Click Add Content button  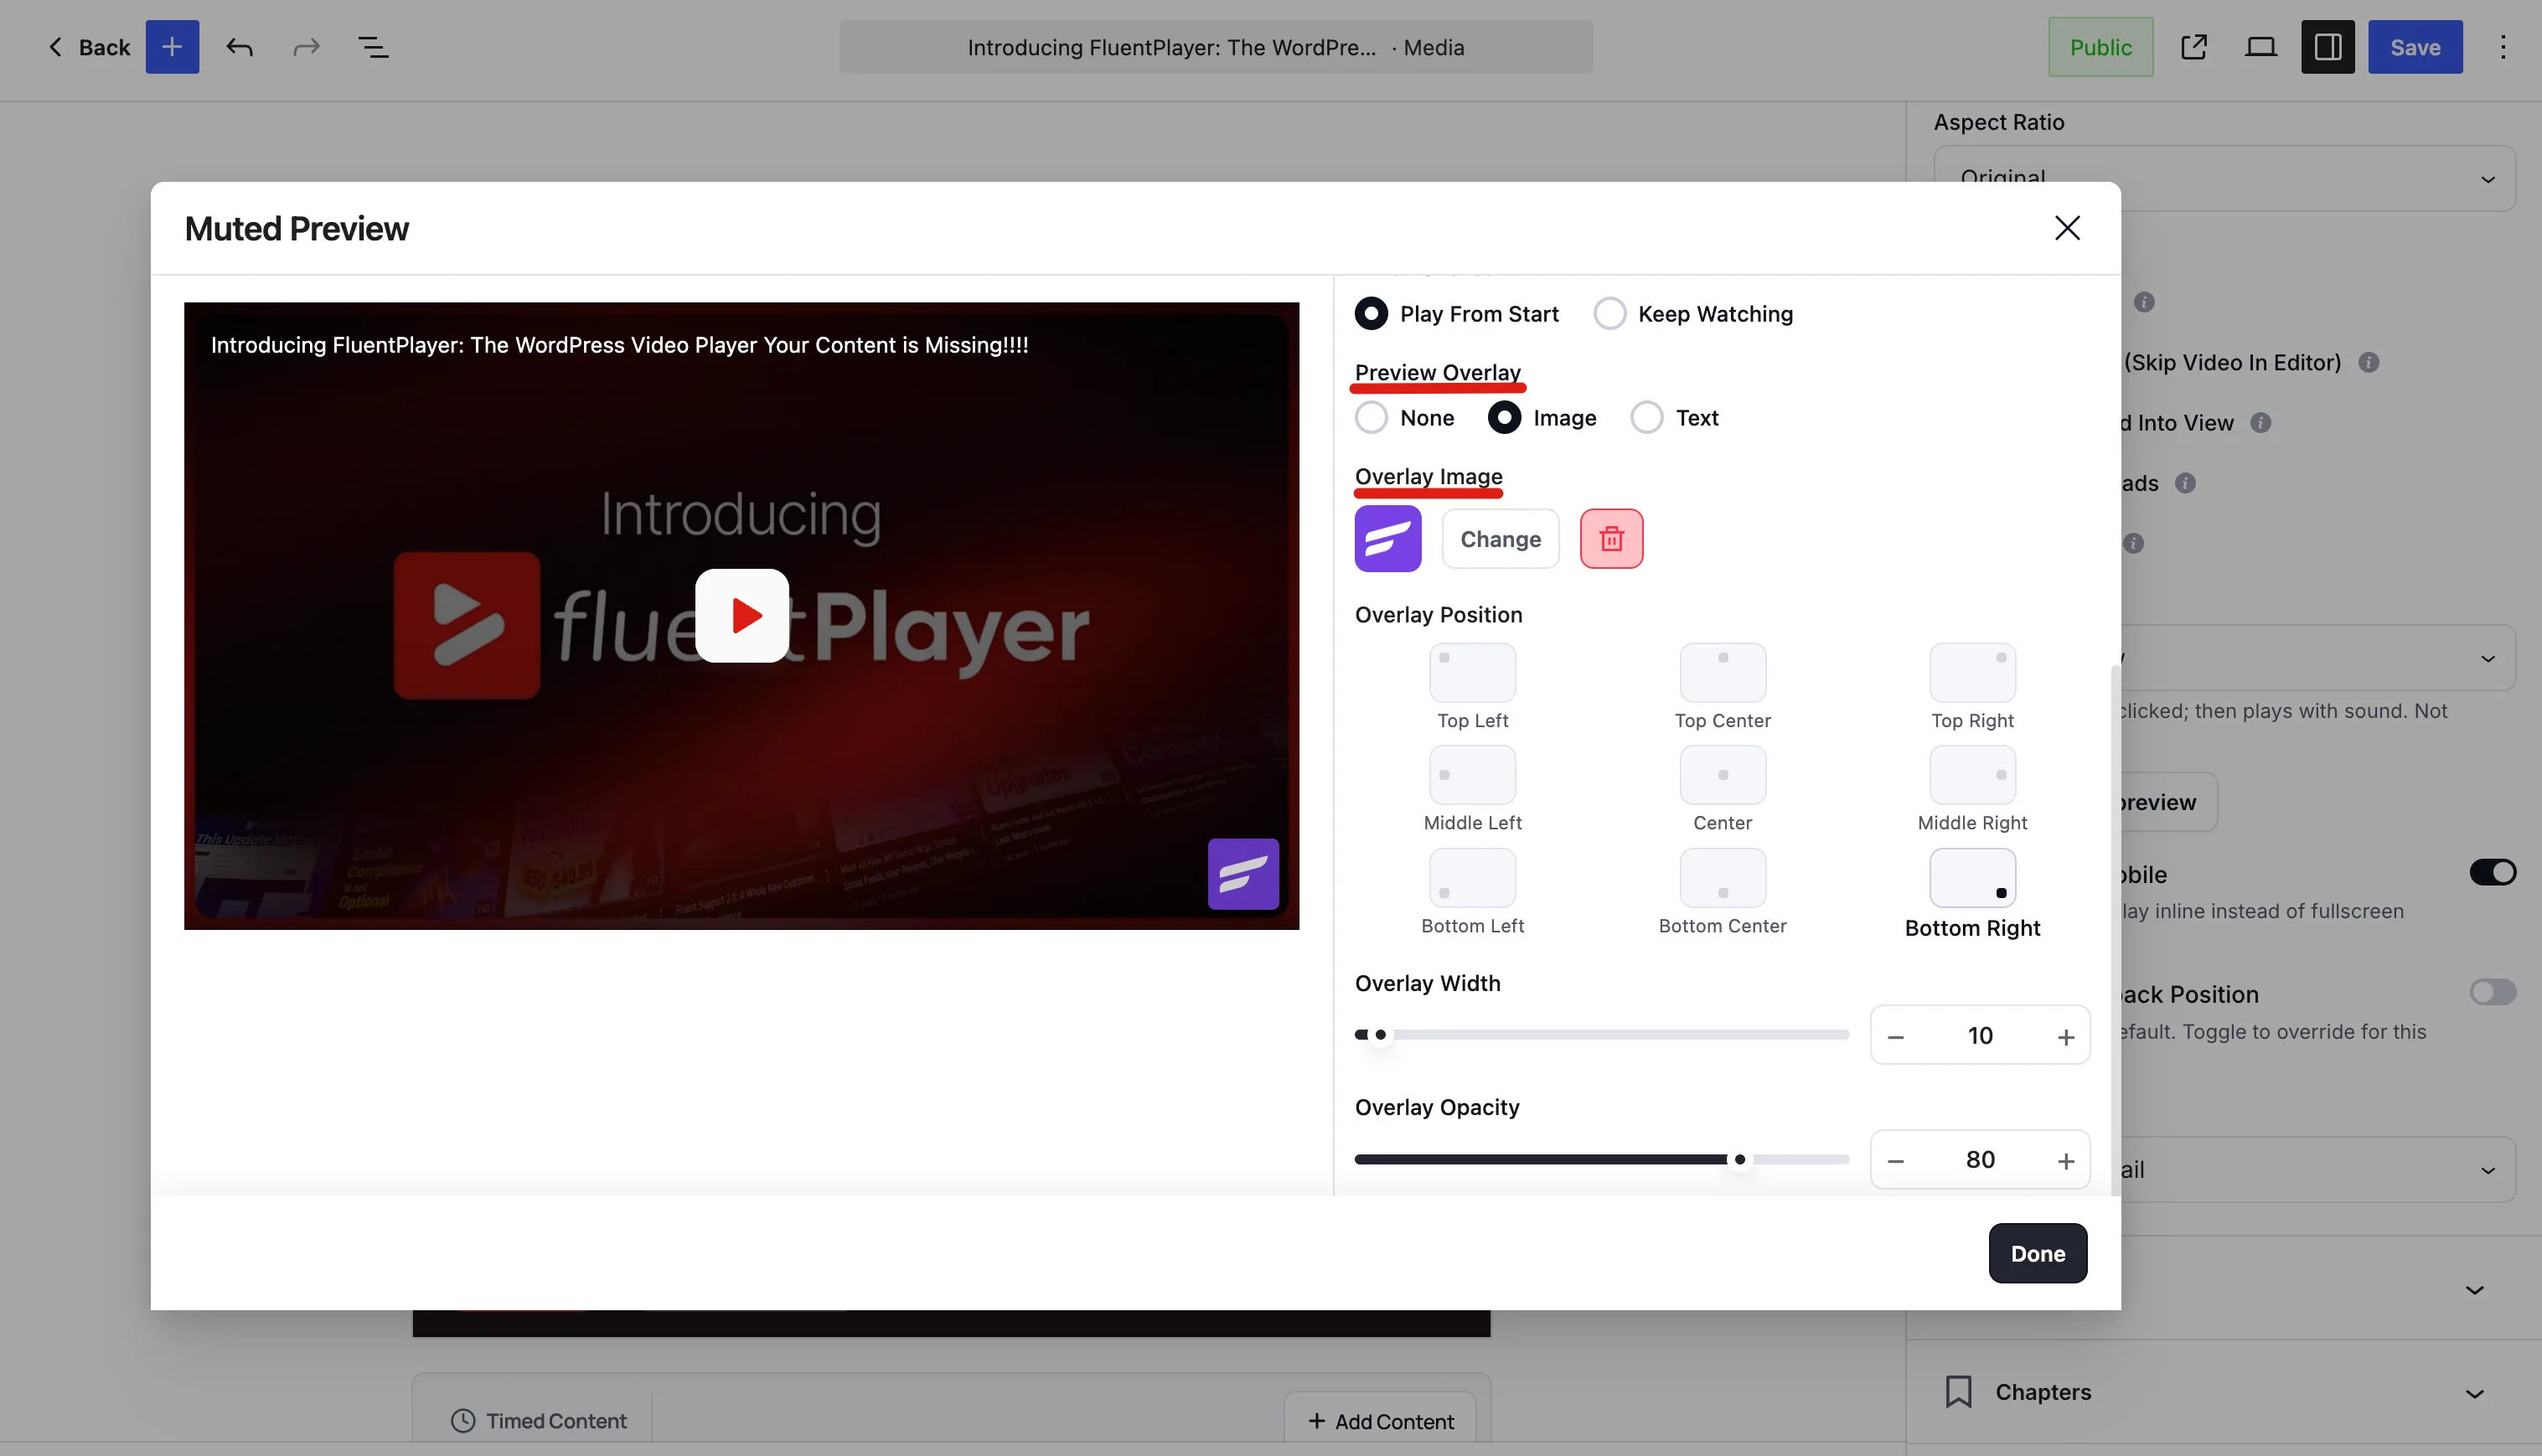tap(1381, 1421)
